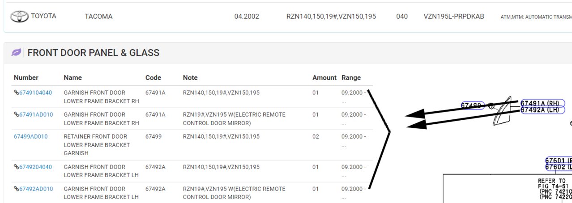
Task: Open part number 67492AD010 link
Action: [x=36, y=189]
